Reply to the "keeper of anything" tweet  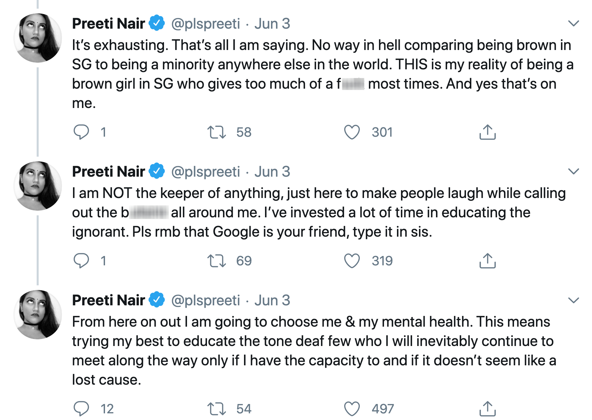pos(81,261)
